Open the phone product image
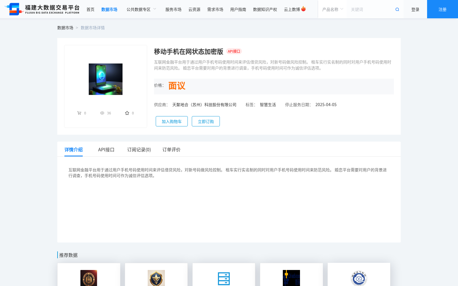The image size is (458, 286). [106, 79]
